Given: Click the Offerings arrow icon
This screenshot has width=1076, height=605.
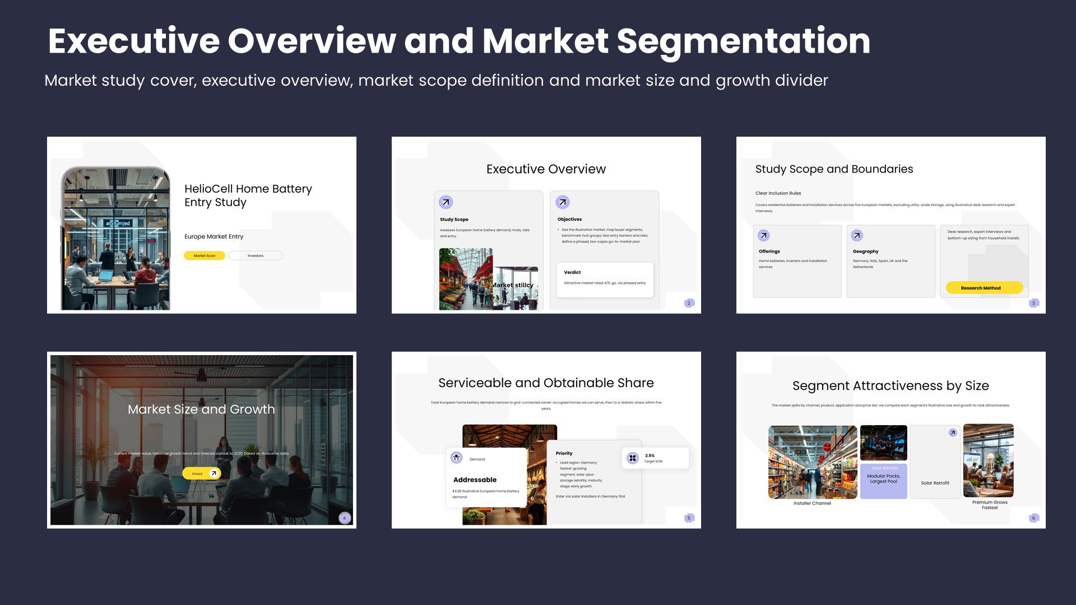Looking at the screenshot, I should click(764, 235).
